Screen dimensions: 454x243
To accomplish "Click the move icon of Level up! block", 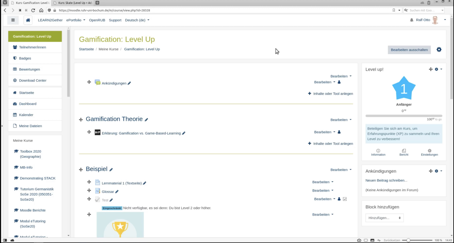I will (x=431, y=69).
